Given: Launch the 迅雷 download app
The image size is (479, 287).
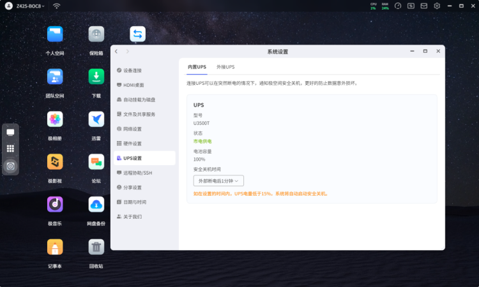Looking at the screenshot, I should click(x=96, y=119).
